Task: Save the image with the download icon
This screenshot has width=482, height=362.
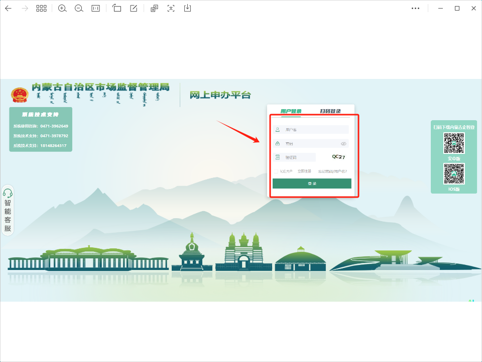Action: click(x=188, y=8)
